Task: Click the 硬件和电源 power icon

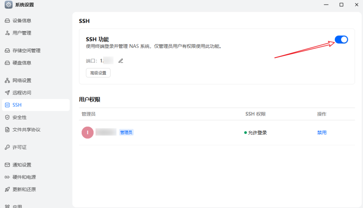Action: pyautogui.click(x=7, y=177)
